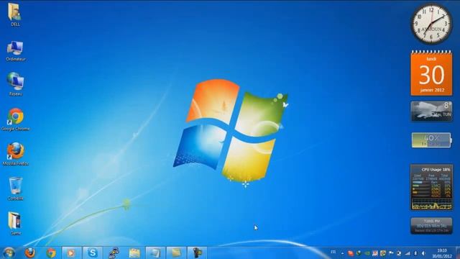Image resolution: width=460 pixels, height=259 pixels.
Task: Click the power plug tray icon
Action: coord(399,253)
